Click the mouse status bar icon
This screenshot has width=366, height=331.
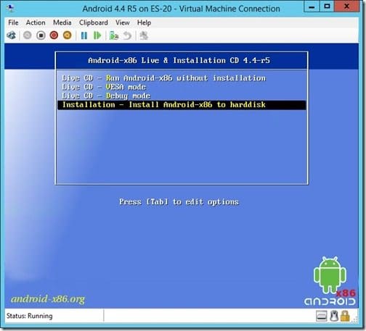click(334, 316)
